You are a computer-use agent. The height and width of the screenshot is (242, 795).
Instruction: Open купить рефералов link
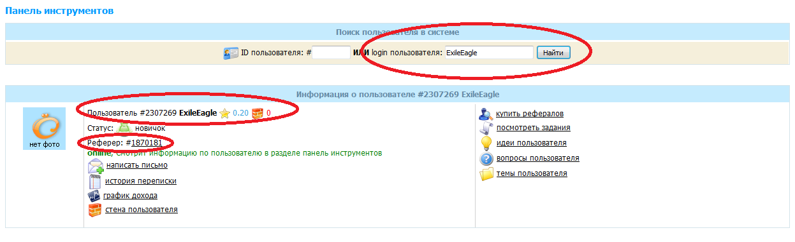tap(530, 114)
